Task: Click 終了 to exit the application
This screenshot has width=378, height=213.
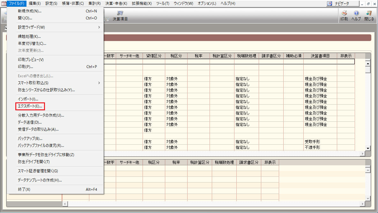Action: pyautogui.click(x=24, y=189)
